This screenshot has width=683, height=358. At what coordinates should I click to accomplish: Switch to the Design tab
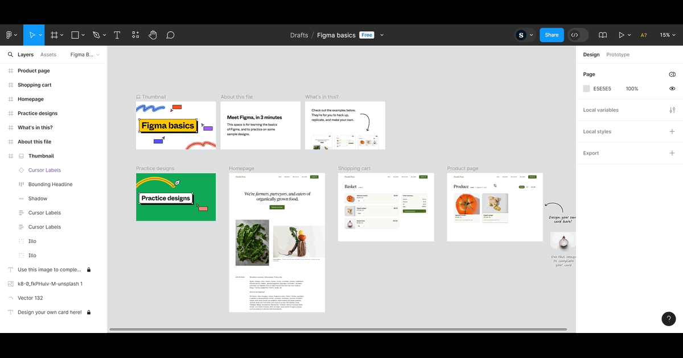(591, 55)
